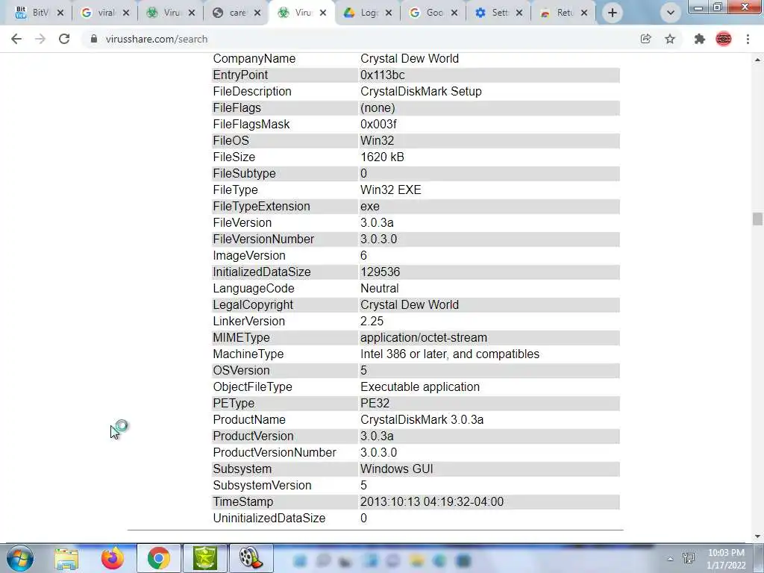Click the PEType value PE32
The image size is (764, 573).
click(375, 404)
